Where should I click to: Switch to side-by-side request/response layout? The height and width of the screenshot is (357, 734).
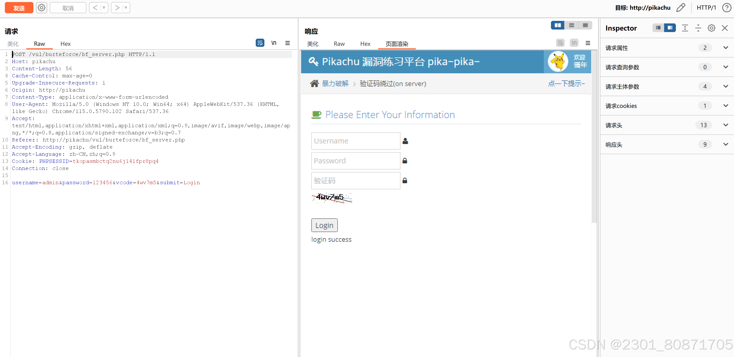(x=557, y=25)
